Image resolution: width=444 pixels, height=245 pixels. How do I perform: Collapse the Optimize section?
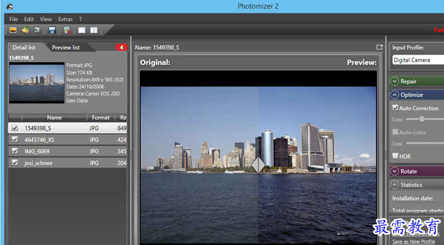(x=394, y=95)
